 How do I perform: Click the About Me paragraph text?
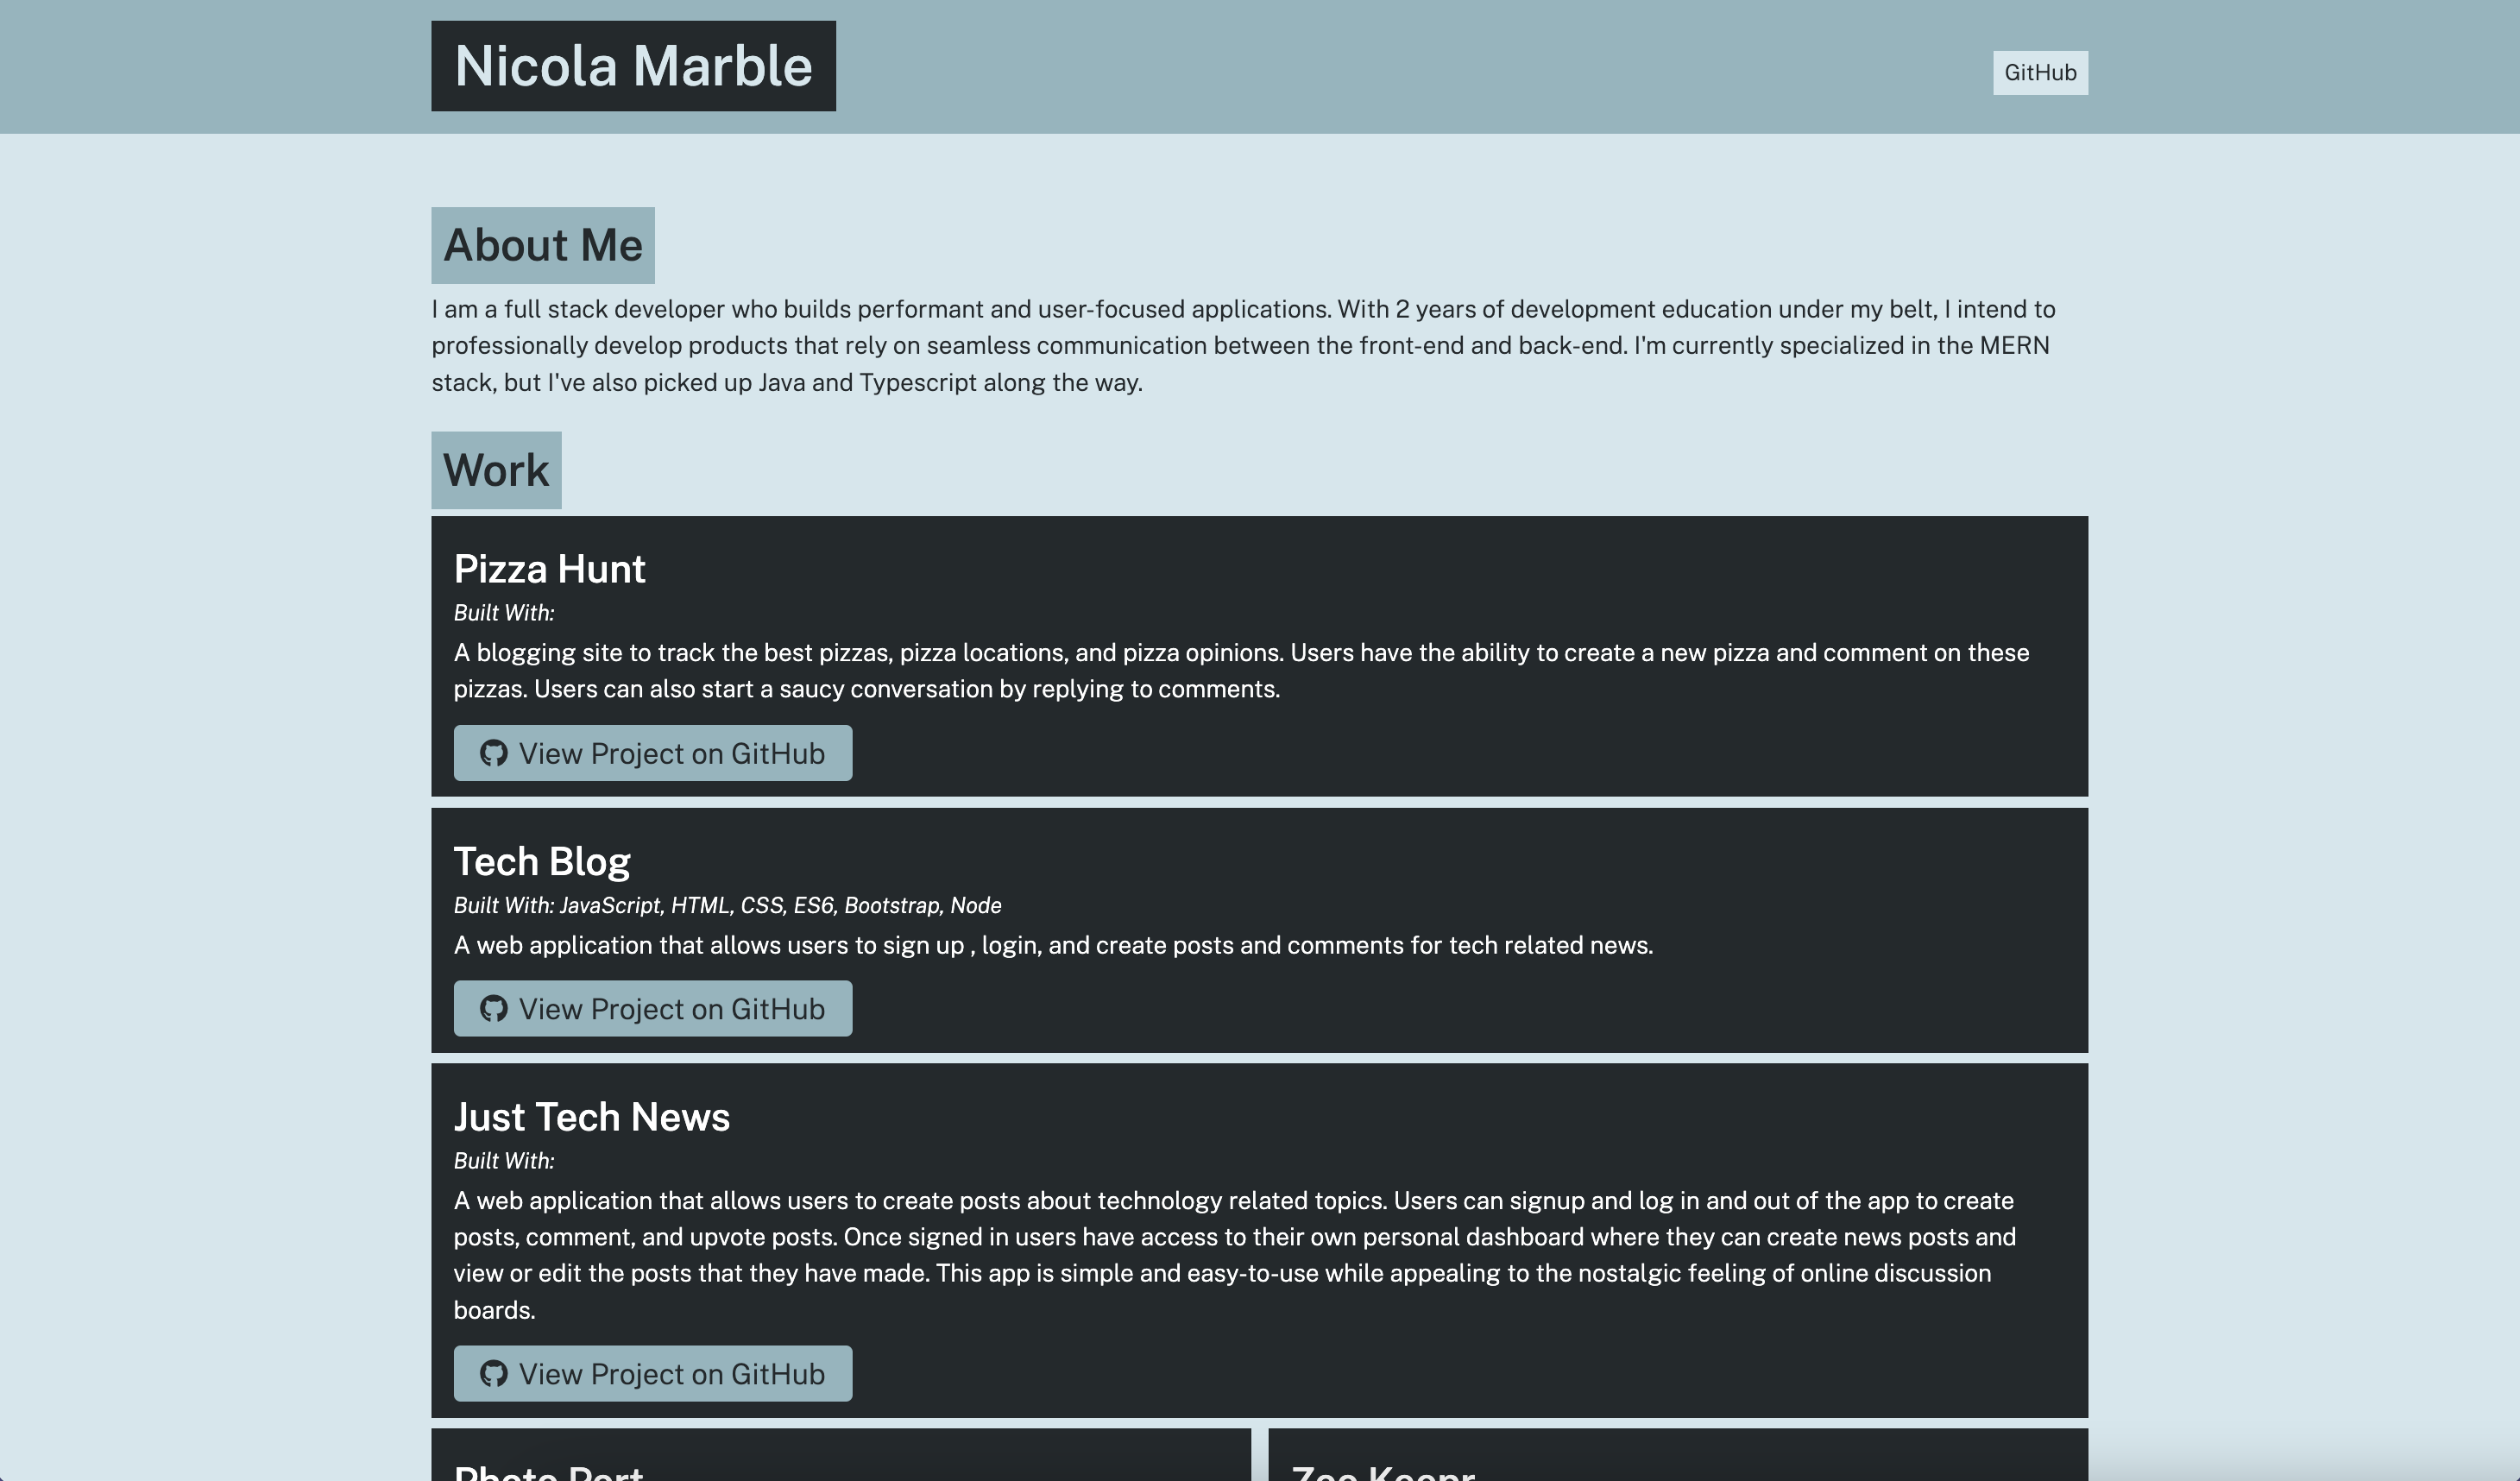point(1240,345)
